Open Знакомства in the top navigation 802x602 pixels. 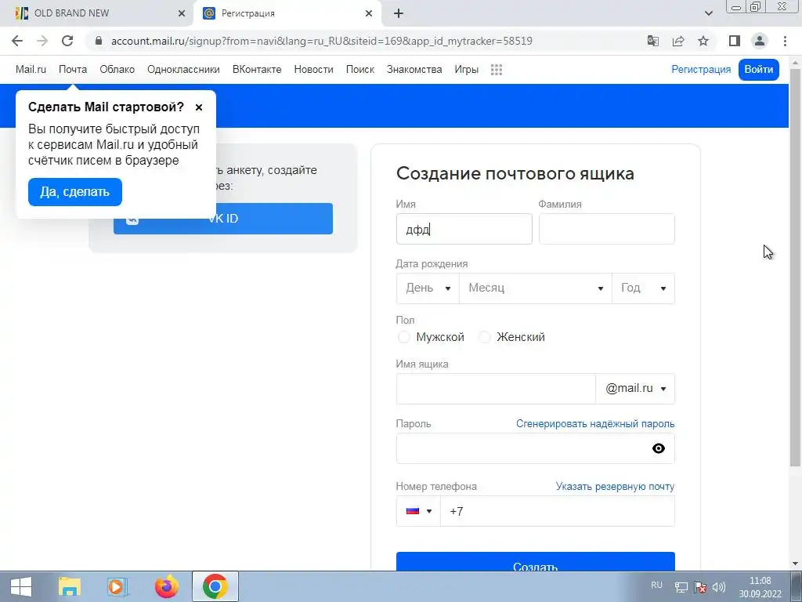(414, 69)
